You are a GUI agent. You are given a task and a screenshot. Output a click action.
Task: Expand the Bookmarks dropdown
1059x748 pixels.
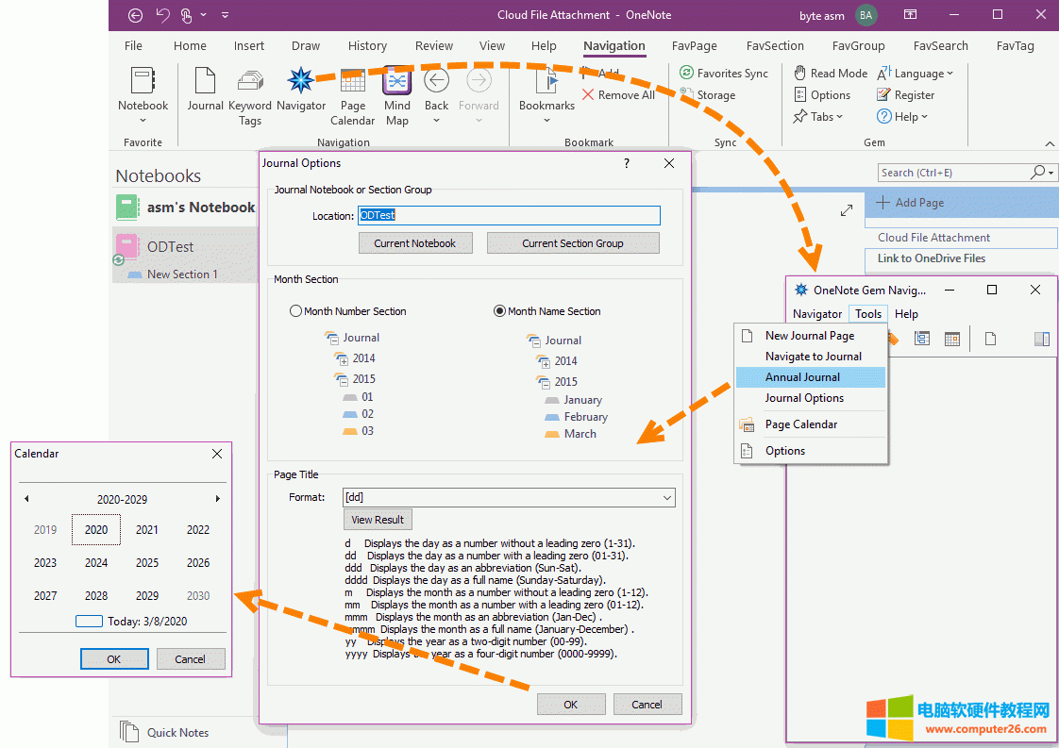(x=546, y=107)
